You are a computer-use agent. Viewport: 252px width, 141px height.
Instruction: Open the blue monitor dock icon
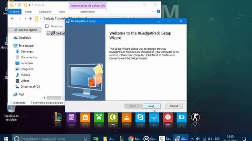[x=154, y=117]
